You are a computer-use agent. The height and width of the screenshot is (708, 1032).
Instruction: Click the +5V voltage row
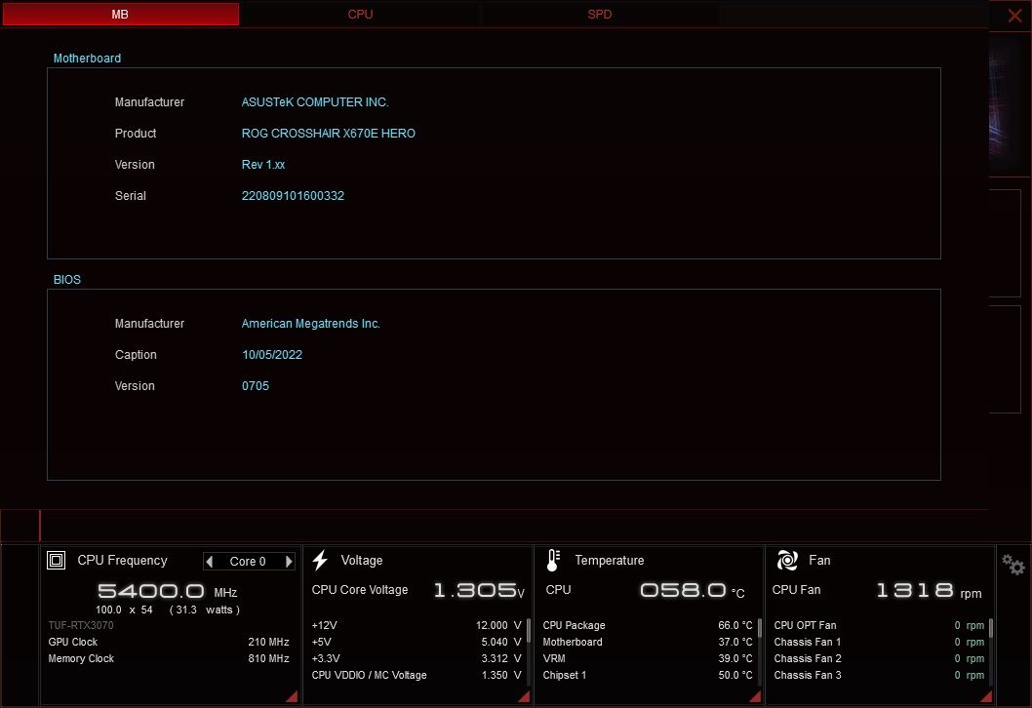tap(416, 642)
